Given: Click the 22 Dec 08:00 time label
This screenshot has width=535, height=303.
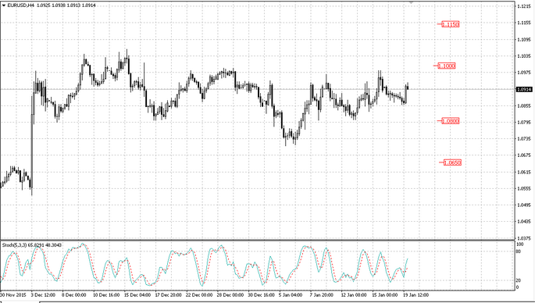Looking at the screenshot, I should coord(198,295).
